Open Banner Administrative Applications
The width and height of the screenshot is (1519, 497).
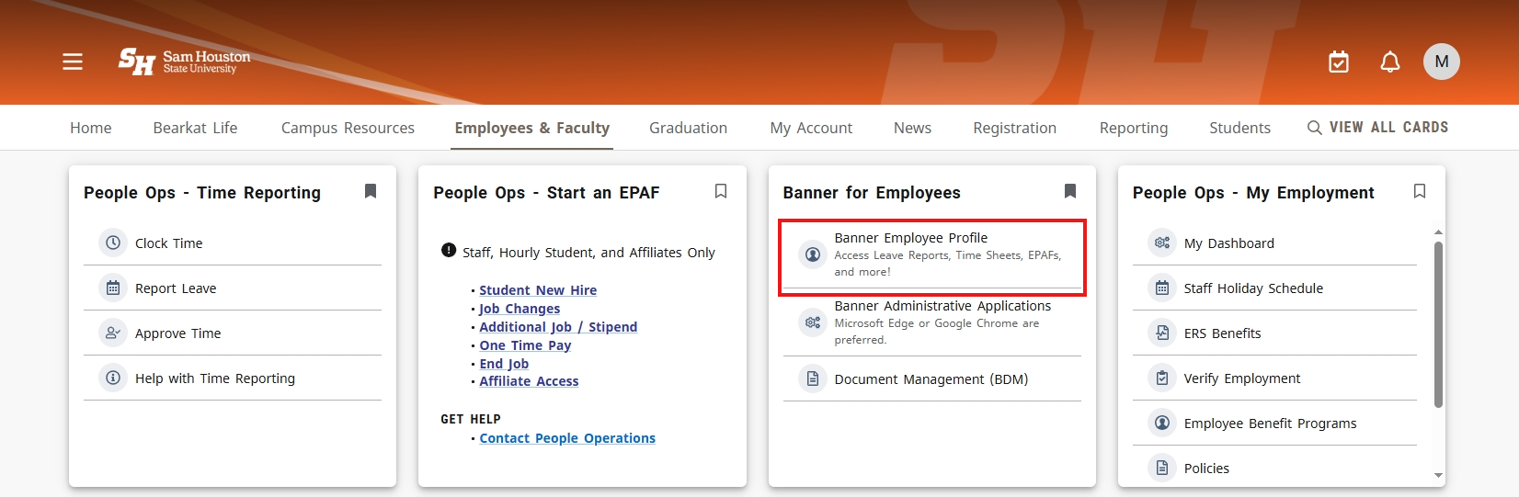(x=932, y=322)
